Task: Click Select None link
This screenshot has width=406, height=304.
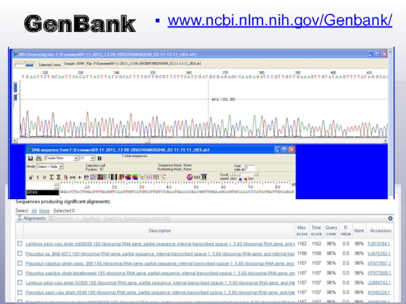Action: (44, 211)
